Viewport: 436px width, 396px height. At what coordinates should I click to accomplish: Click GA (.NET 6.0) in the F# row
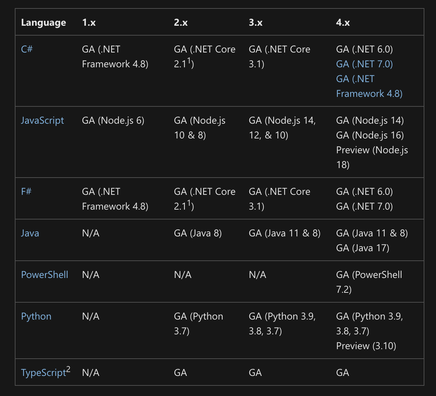pos(365,192)
